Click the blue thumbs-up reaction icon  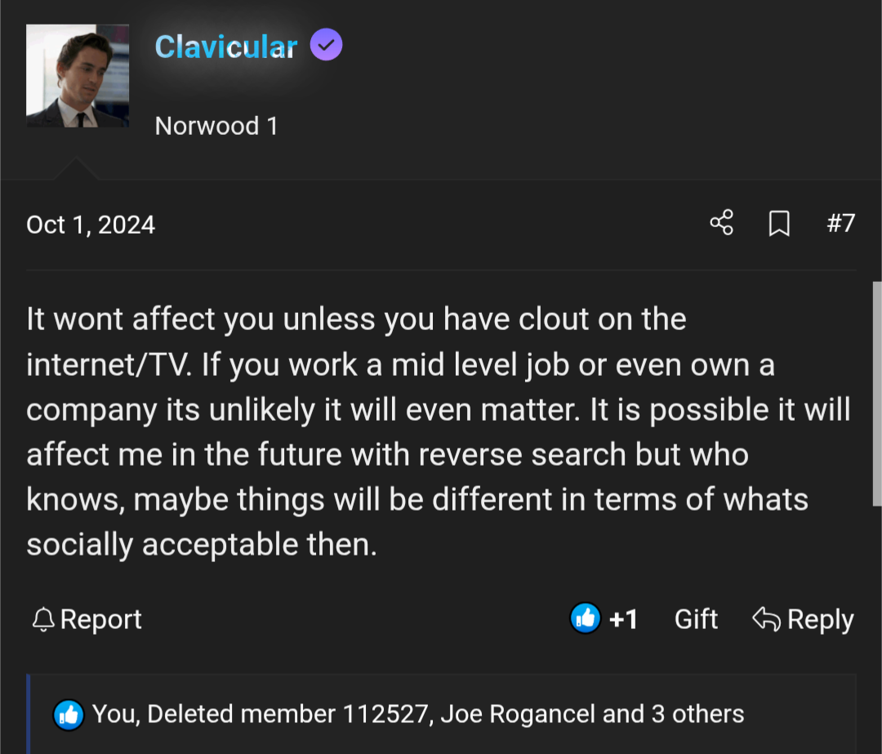(585, 618)
